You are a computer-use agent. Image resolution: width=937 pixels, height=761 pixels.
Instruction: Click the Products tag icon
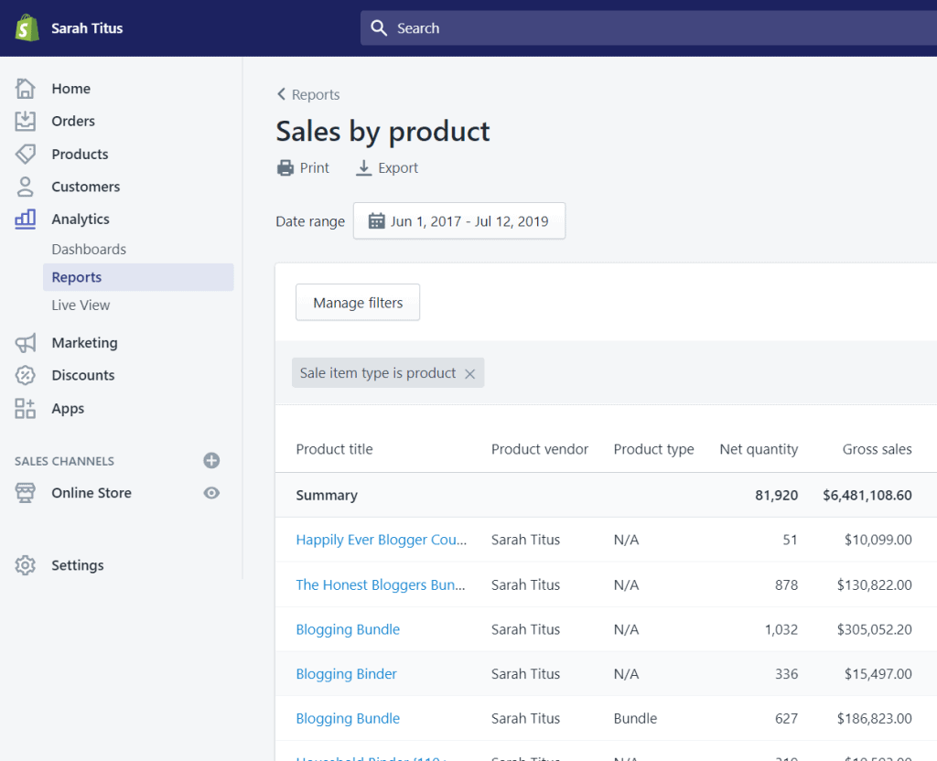click(26, 154)
